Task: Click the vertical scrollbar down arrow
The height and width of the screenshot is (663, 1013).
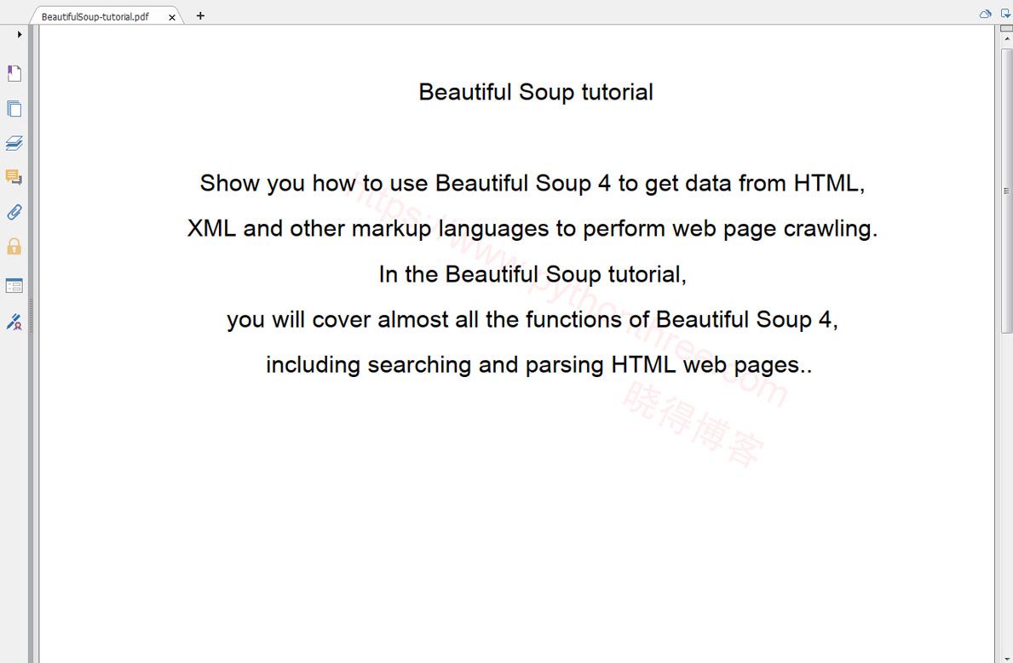Action: [x=1006, y=658]
